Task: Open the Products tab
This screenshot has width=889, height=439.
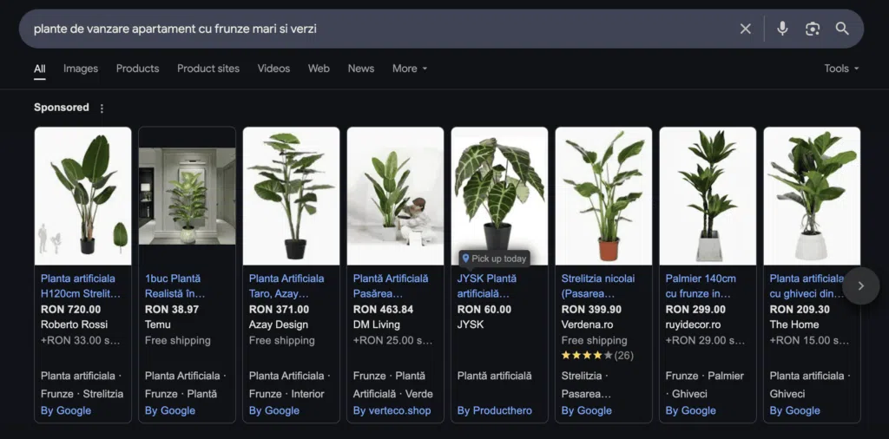Action: (138, 69)
